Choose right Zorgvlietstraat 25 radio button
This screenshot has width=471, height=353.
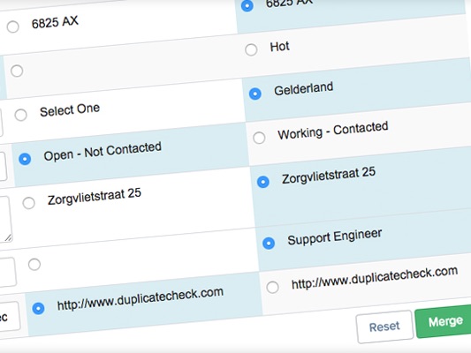(262, 182)
